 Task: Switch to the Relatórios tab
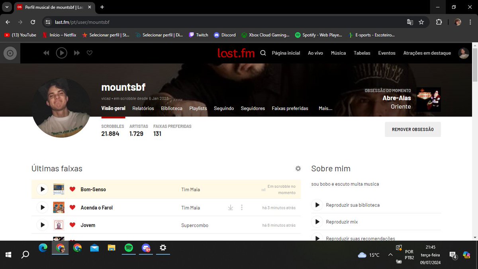[x=143, y=108]
